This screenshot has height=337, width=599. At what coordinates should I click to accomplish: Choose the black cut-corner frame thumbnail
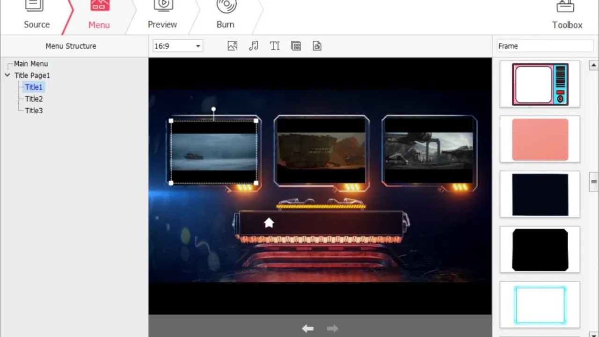540,250
